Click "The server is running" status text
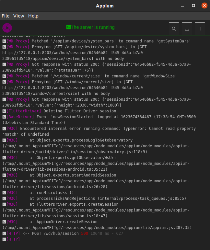This screenshot has height=250, width=210. (x=93, y=27)
